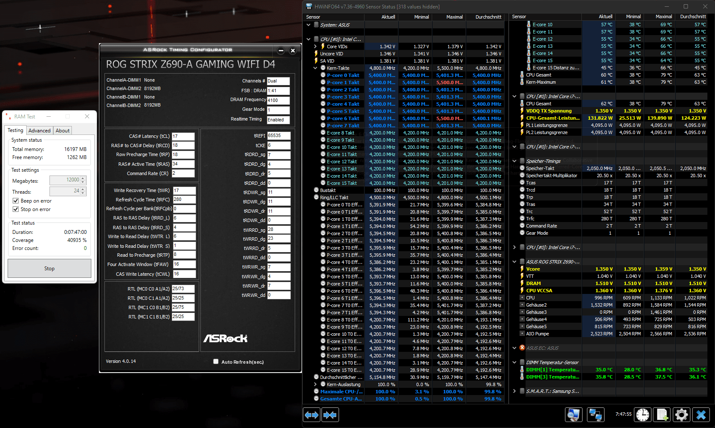Click the CAS# Latency (tCL) field

(183, 136)
